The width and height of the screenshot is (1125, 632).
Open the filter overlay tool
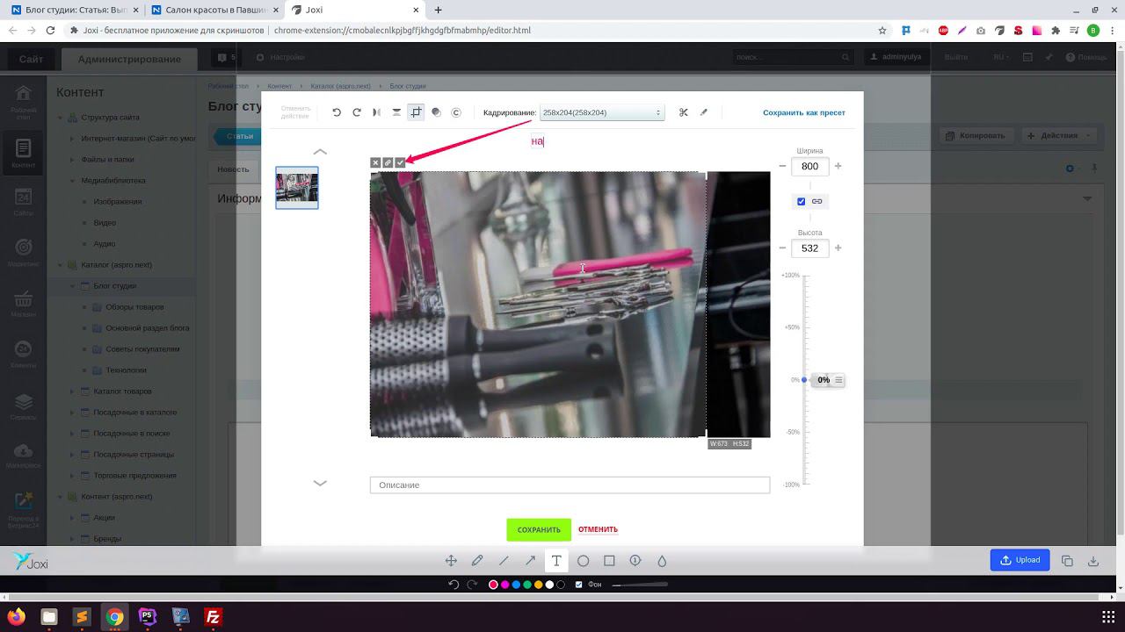436,112
